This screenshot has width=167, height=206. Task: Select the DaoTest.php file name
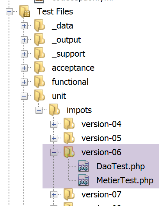[x=121, y=167]
